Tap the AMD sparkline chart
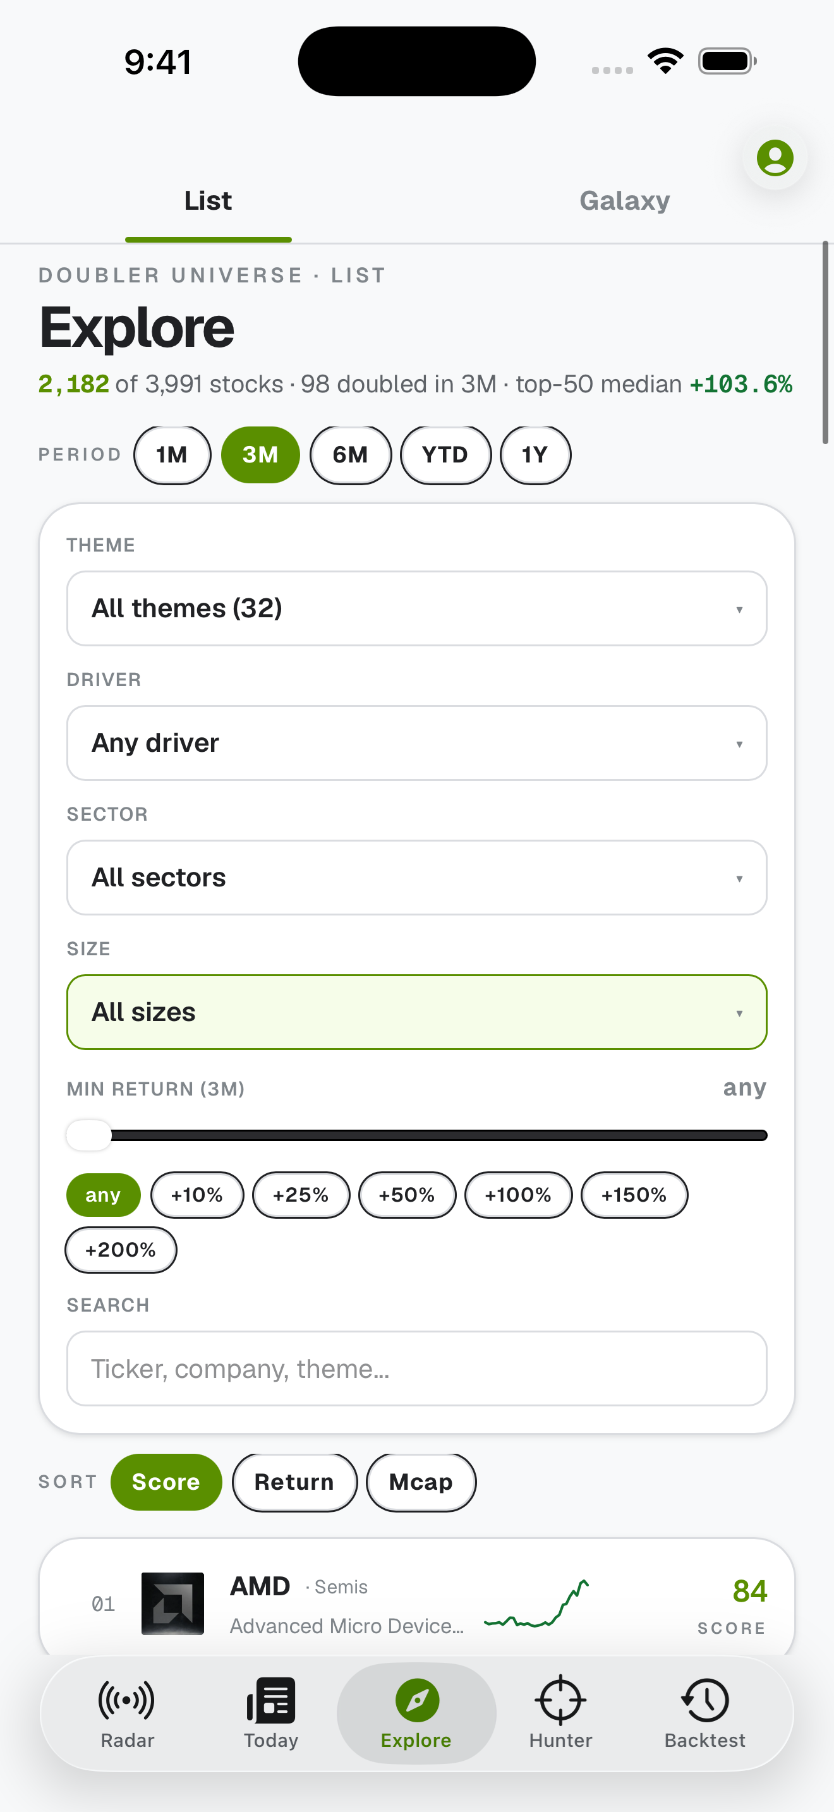The image size is (834, 1812). click(536, 1603)
